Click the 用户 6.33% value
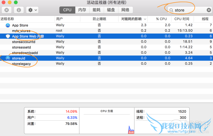 (x=72, y=118)
